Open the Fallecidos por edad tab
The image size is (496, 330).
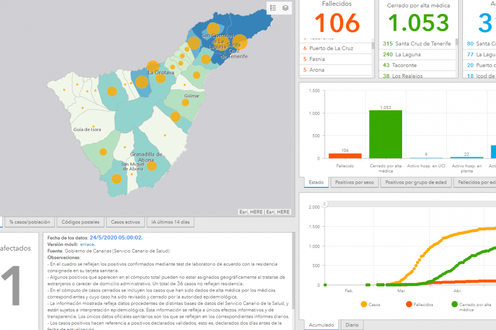[x=475, y=182]
